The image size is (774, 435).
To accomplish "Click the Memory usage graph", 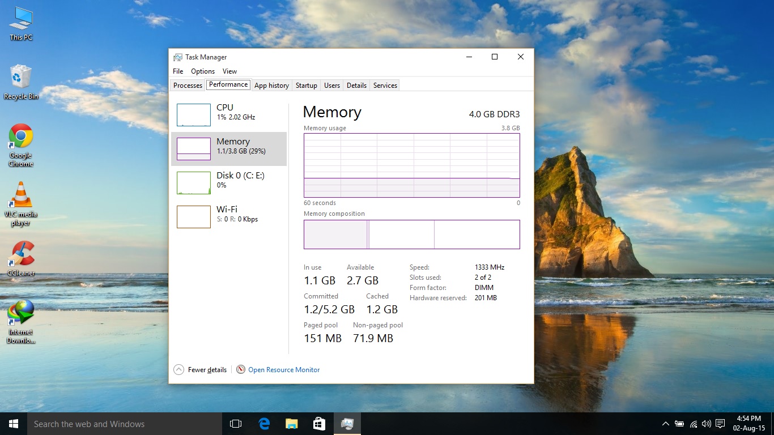I will [412, 165].
